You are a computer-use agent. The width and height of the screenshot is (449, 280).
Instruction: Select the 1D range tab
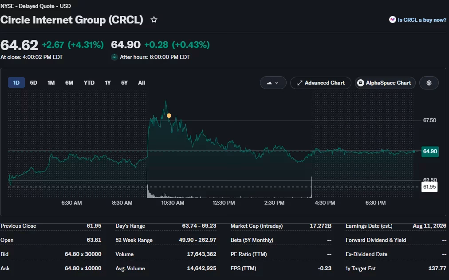pos(16,83)
